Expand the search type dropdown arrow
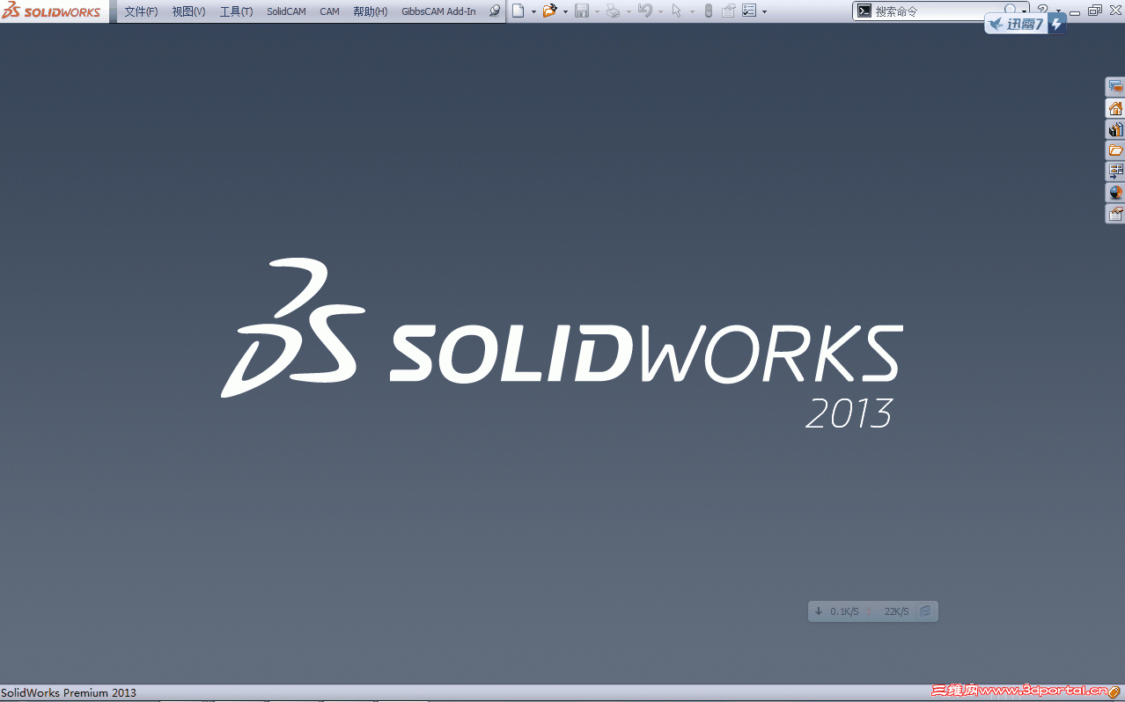 pyautogui.click(x=1024, y=12)
